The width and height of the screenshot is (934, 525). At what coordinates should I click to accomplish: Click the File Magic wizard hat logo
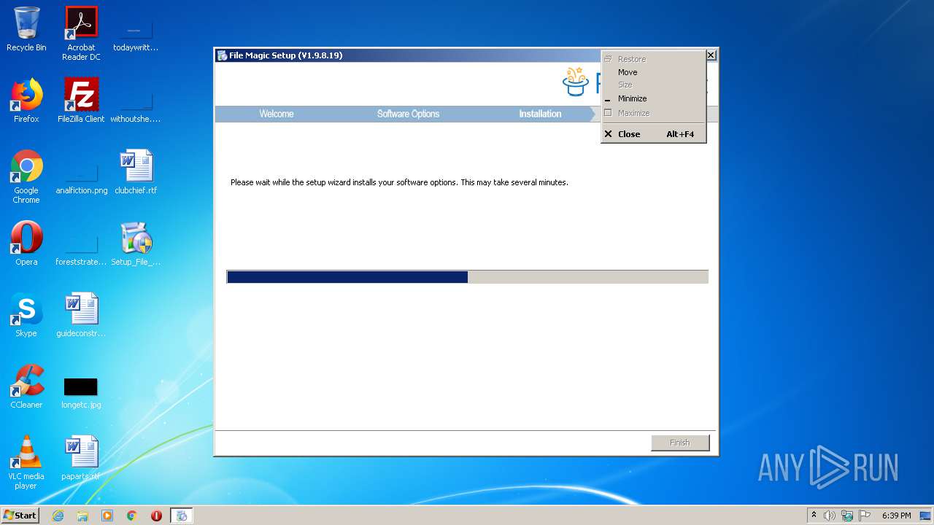576,81
